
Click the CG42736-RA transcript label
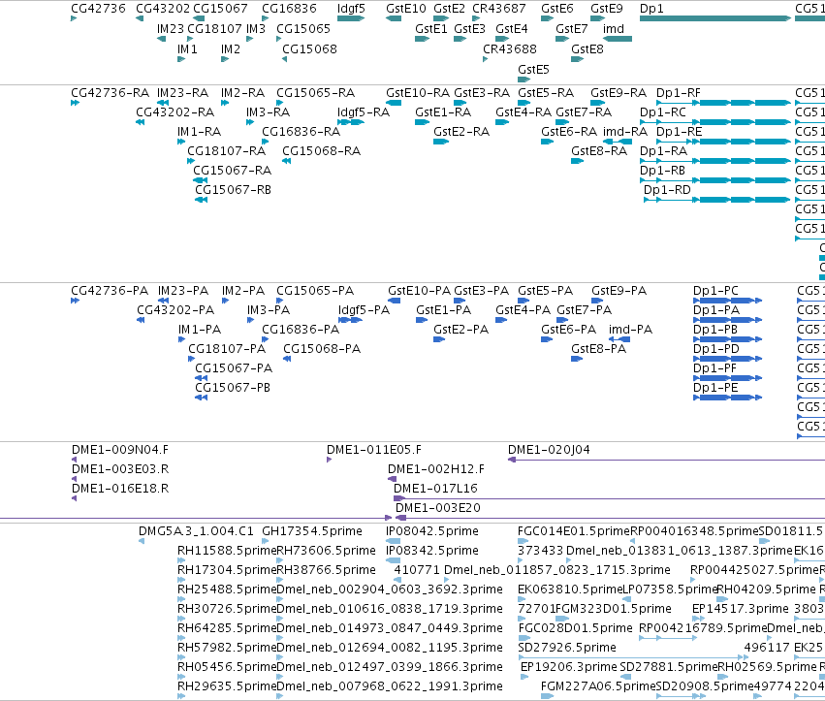tap(110, 93)
